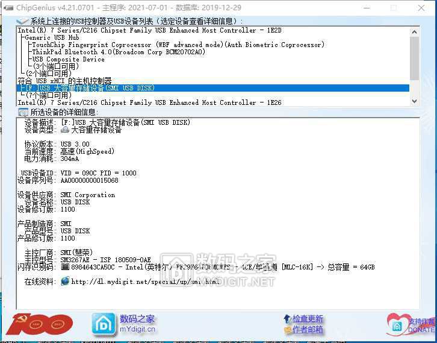Click the globe icon beside online resource URL
Viewport: 437px width, 343px height.
point(65,281)
